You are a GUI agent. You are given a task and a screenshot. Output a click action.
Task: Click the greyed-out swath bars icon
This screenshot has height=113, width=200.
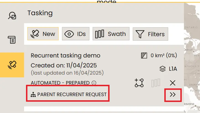coord(156,83)
